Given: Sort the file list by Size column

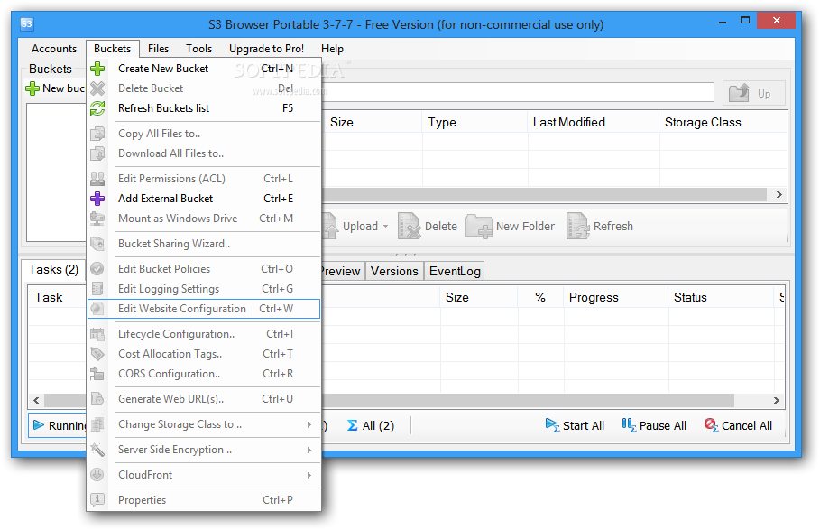Looking at the screenshot, I should pyautogui.click(x=372, y=122).
